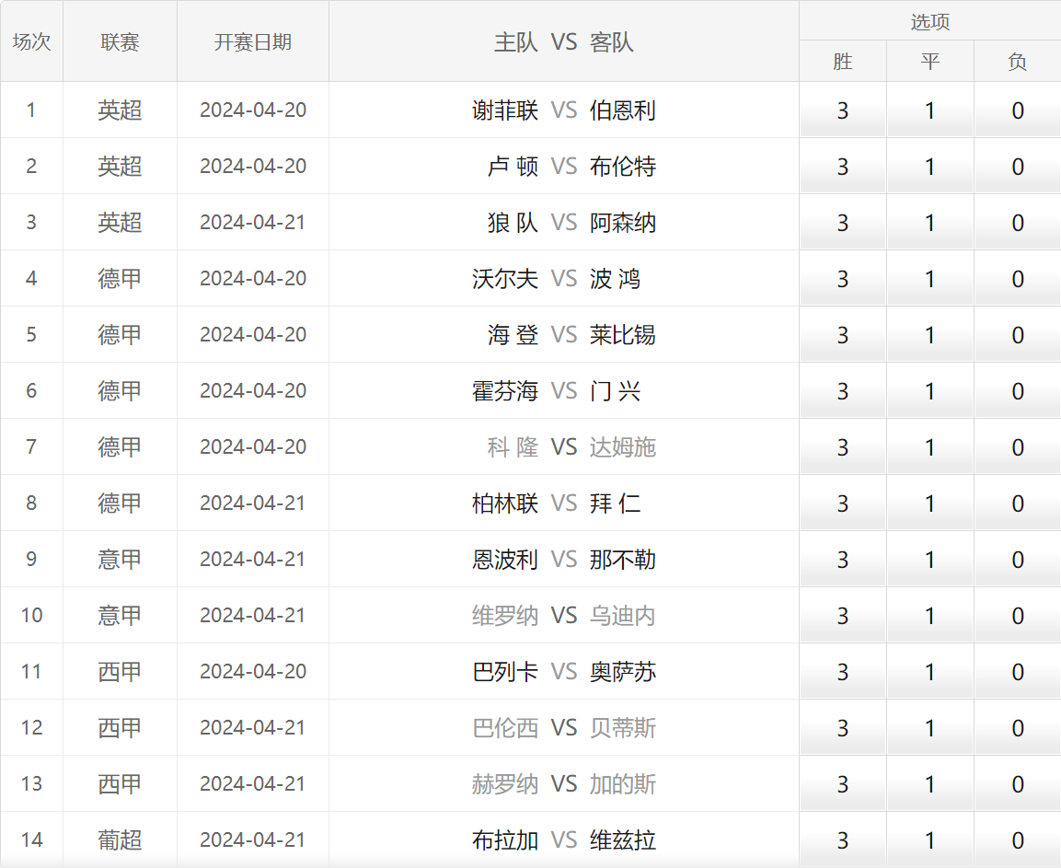Click the 胜 sub-header

[x=842, y=62]
